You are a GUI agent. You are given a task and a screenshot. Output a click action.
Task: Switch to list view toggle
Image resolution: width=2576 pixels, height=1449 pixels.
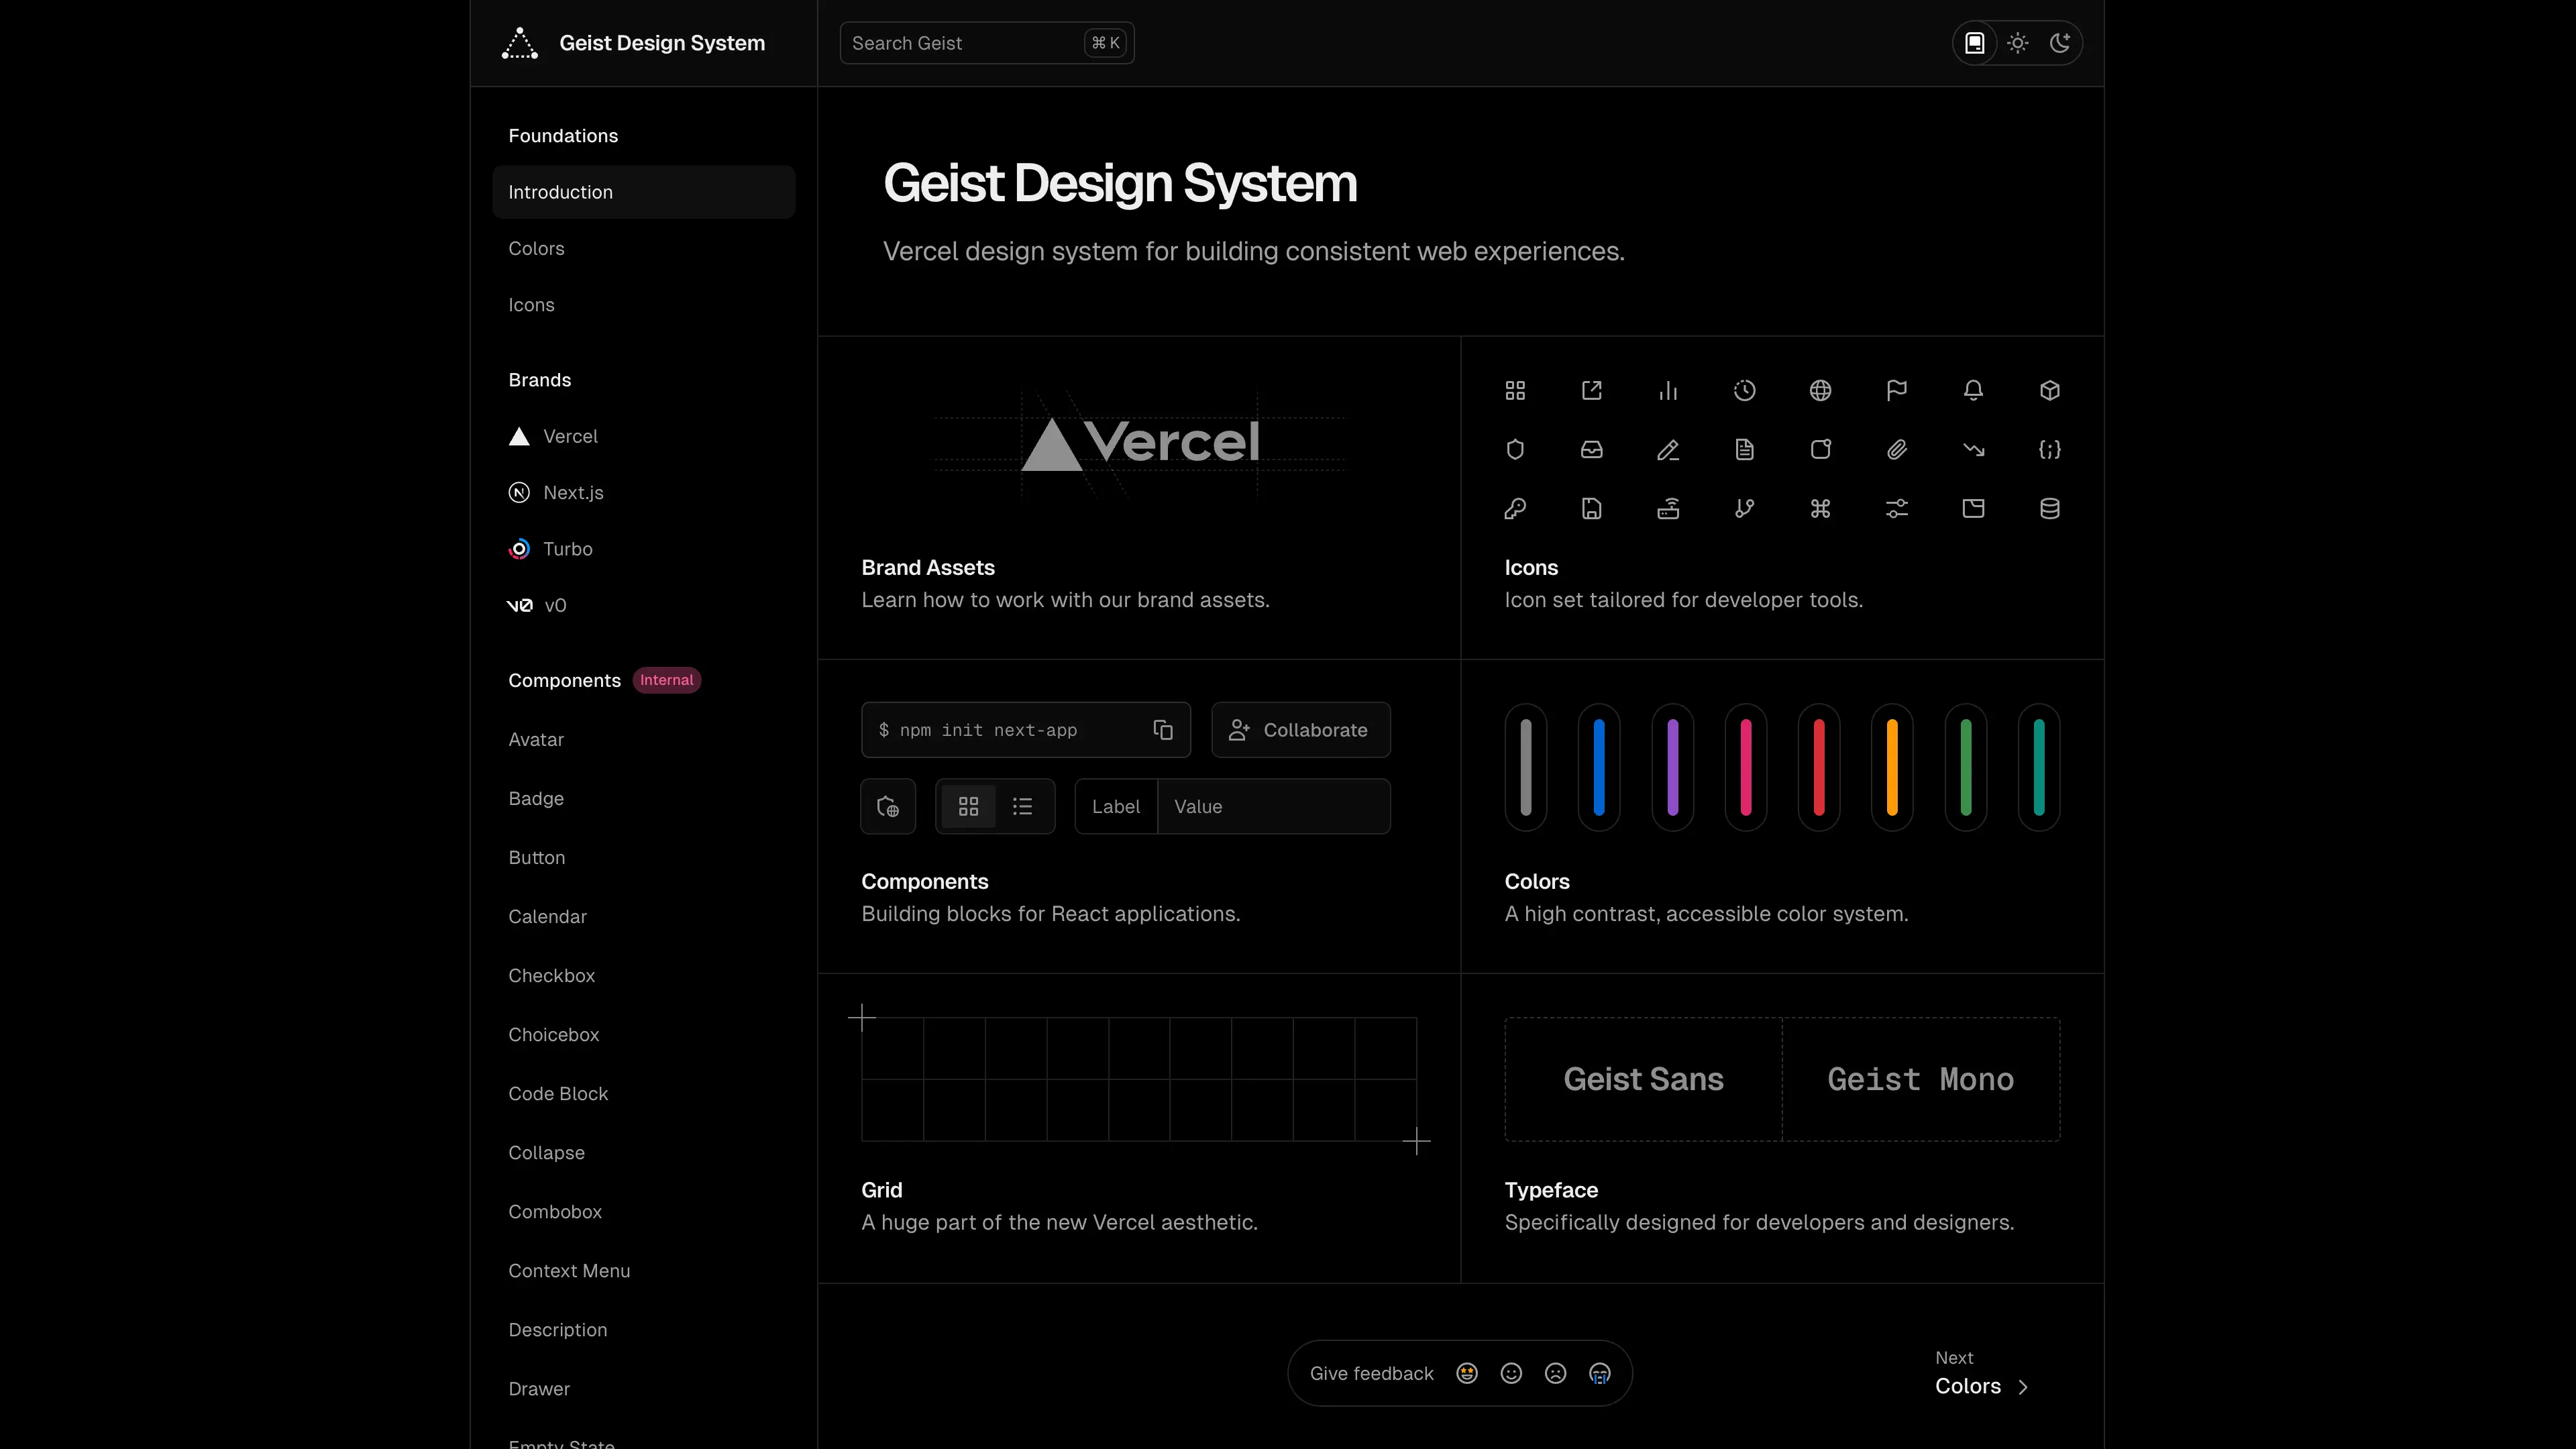click(1022, 806)
